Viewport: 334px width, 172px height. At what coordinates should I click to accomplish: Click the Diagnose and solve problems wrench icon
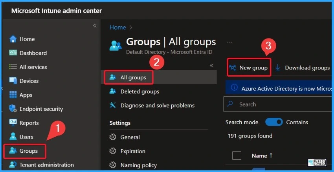pos(113,105)
